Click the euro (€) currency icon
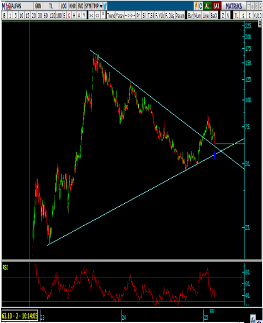 point(250,15)
